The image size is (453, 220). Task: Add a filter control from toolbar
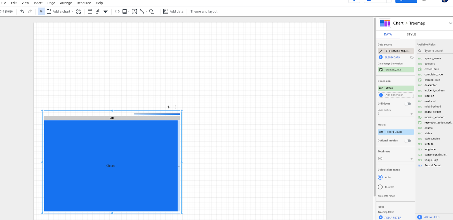(x=106, y=12)
